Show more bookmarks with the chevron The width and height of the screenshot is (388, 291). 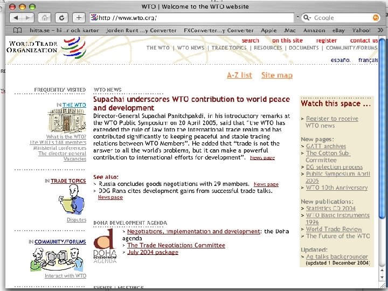point(380,30)
